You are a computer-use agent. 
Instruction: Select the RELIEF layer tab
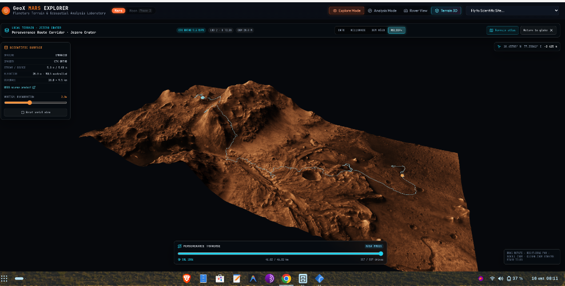[396, 30]
